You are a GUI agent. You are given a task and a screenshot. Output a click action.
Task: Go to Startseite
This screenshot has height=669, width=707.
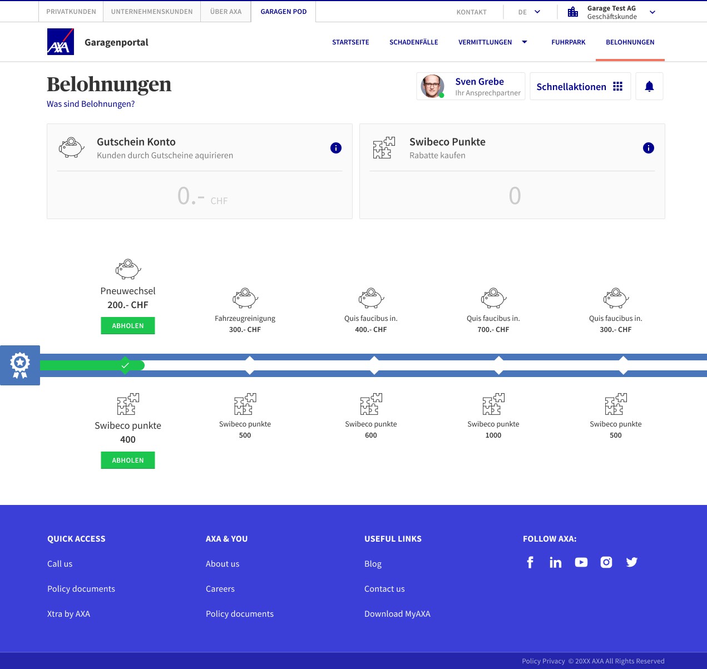pos(350,42)
